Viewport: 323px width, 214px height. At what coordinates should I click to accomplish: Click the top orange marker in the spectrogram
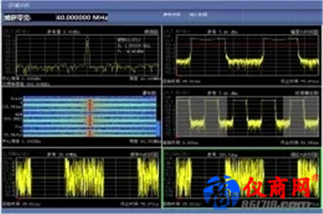coord(90,104)
